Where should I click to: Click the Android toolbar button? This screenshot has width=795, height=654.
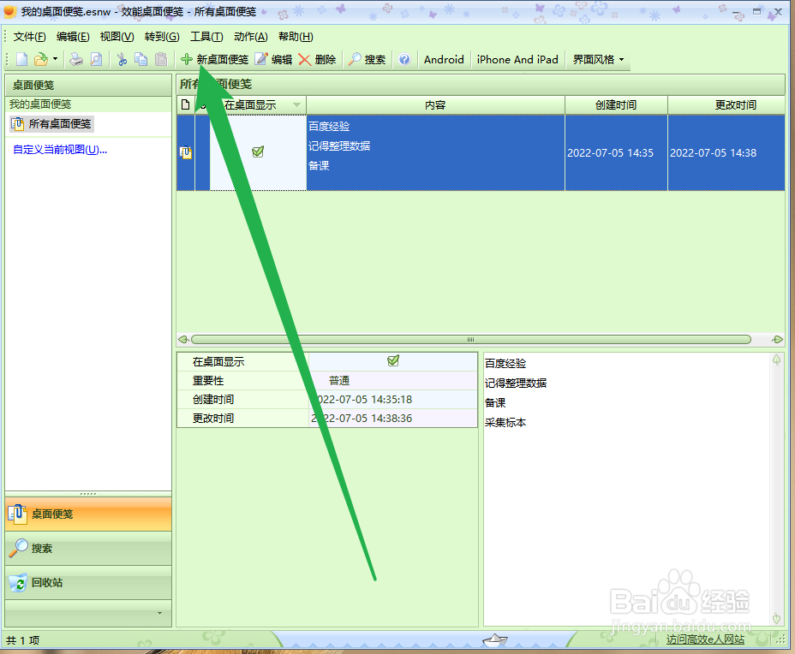444,59
